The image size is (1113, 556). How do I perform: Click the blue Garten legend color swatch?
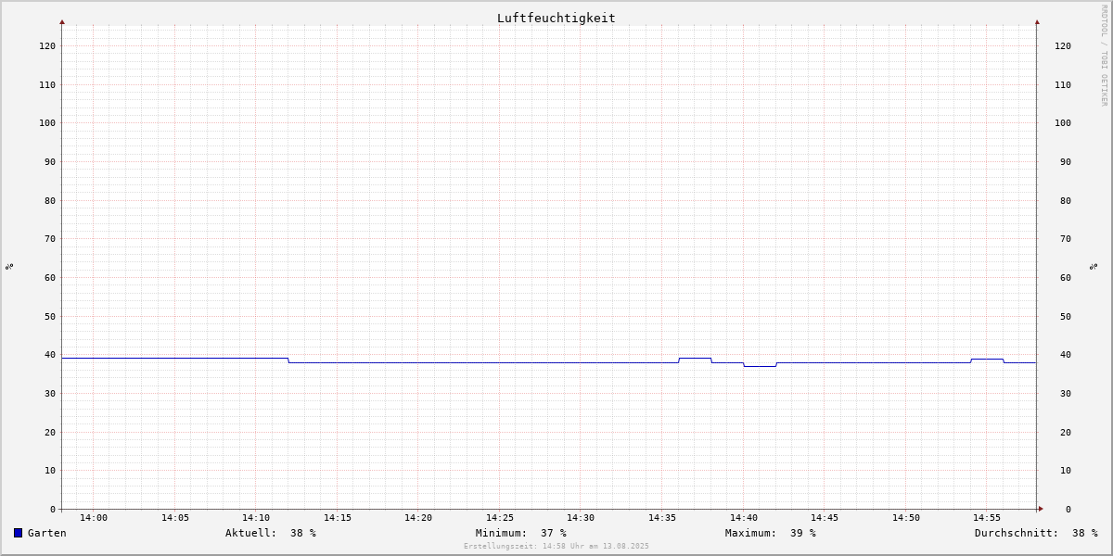click(x=18, y=533)
